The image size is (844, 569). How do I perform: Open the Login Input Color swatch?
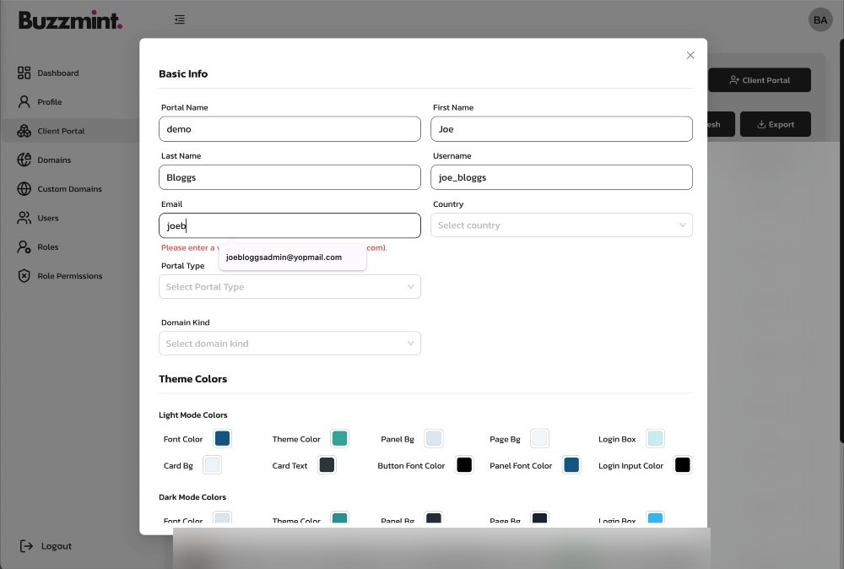(x=682, y=465)
